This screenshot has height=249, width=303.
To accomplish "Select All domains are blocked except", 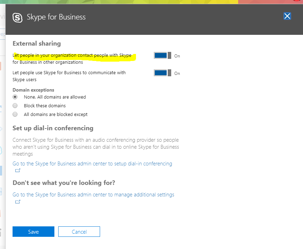I will [x=15, y=114].
